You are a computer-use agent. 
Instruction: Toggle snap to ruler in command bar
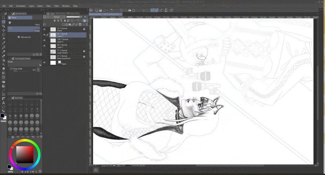pos(152,10)
